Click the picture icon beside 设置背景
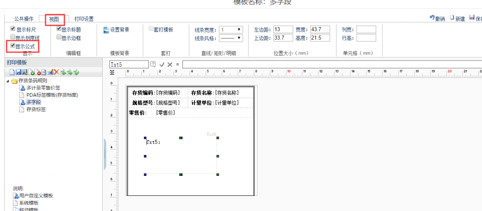The width and height of the screenshot is (482, 211). click(x=106, y=30)
